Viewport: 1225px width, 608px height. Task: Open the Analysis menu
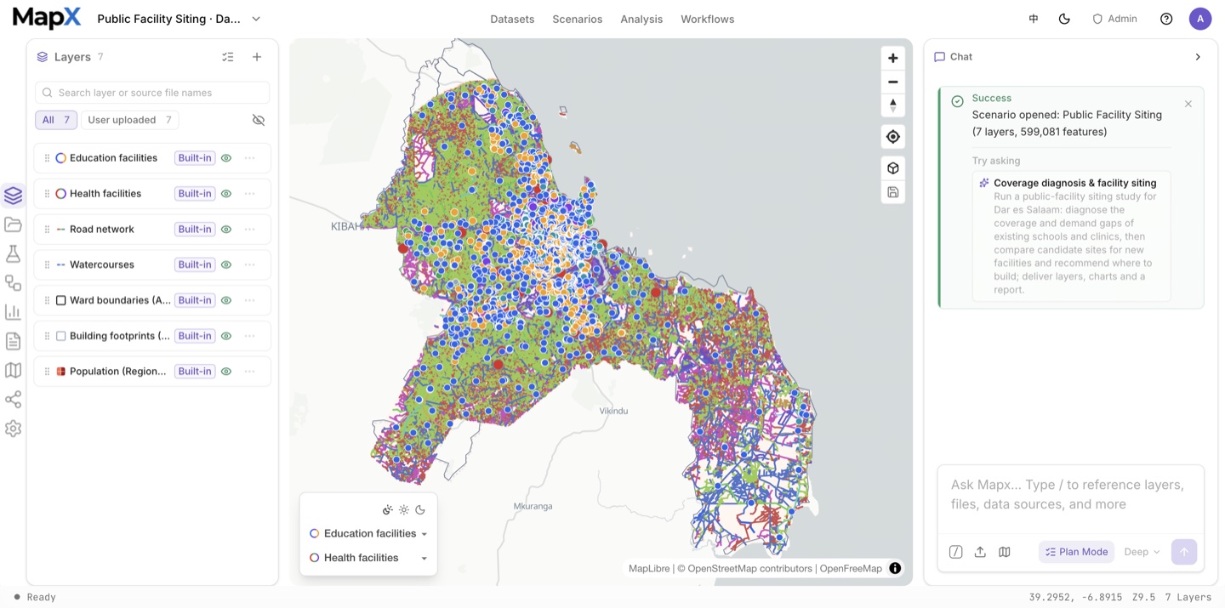tap(641, 19)
